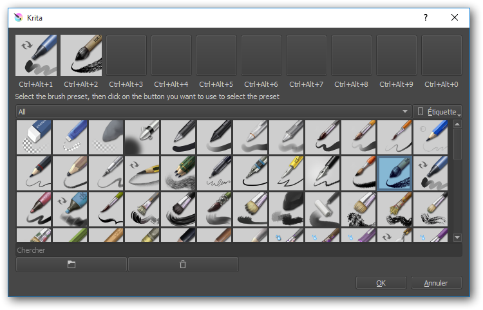Choose the yellow-barrel ink pen preset
This screenshot has width=483, height=310.
(287, 173)
